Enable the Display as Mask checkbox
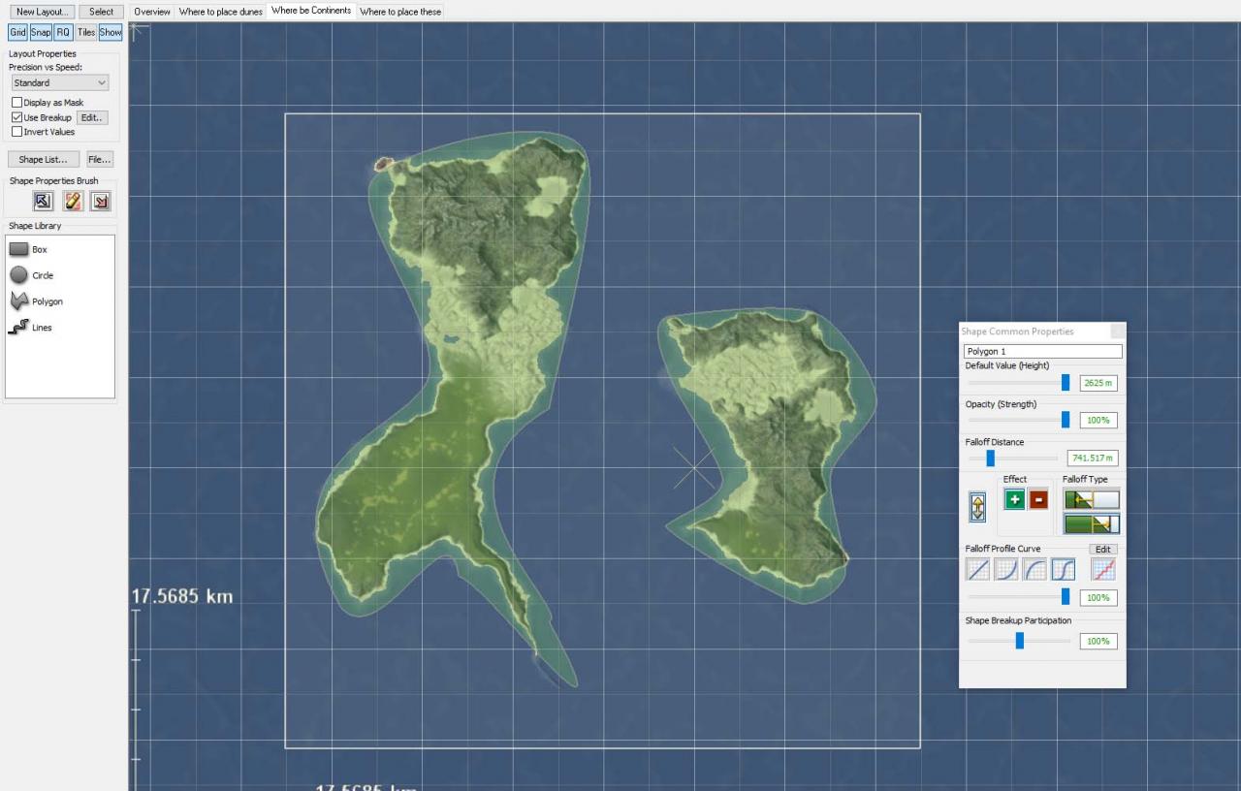Viewport: 1241px width, 791px height. [16, 103]
